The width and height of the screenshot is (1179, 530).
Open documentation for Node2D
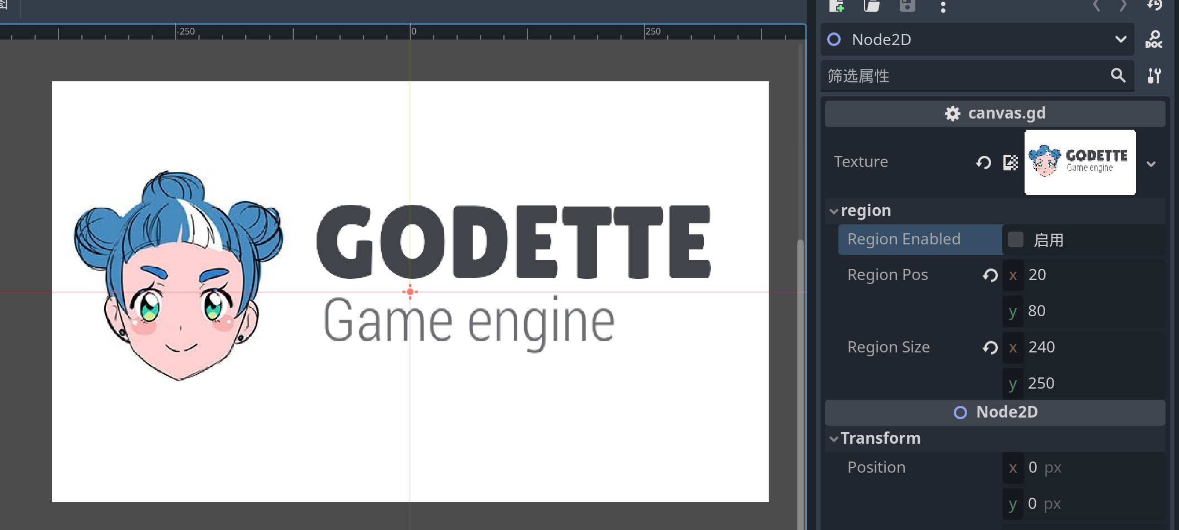1154,40
